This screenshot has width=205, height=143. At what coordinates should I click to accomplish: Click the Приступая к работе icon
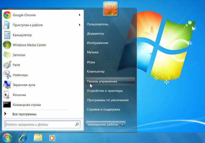coord(7,25)
